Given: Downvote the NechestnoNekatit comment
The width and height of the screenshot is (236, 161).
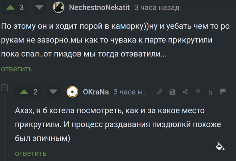Looking at the screenshot, I should click(39, 7).
